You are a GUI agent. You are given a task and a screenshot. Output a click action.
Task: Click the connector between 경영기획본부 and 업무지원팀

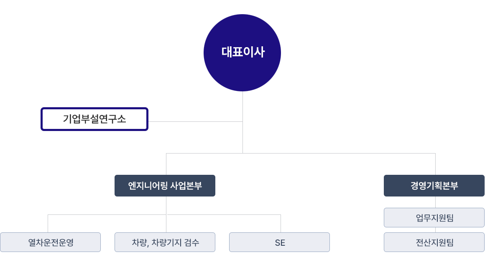(435, 202)
